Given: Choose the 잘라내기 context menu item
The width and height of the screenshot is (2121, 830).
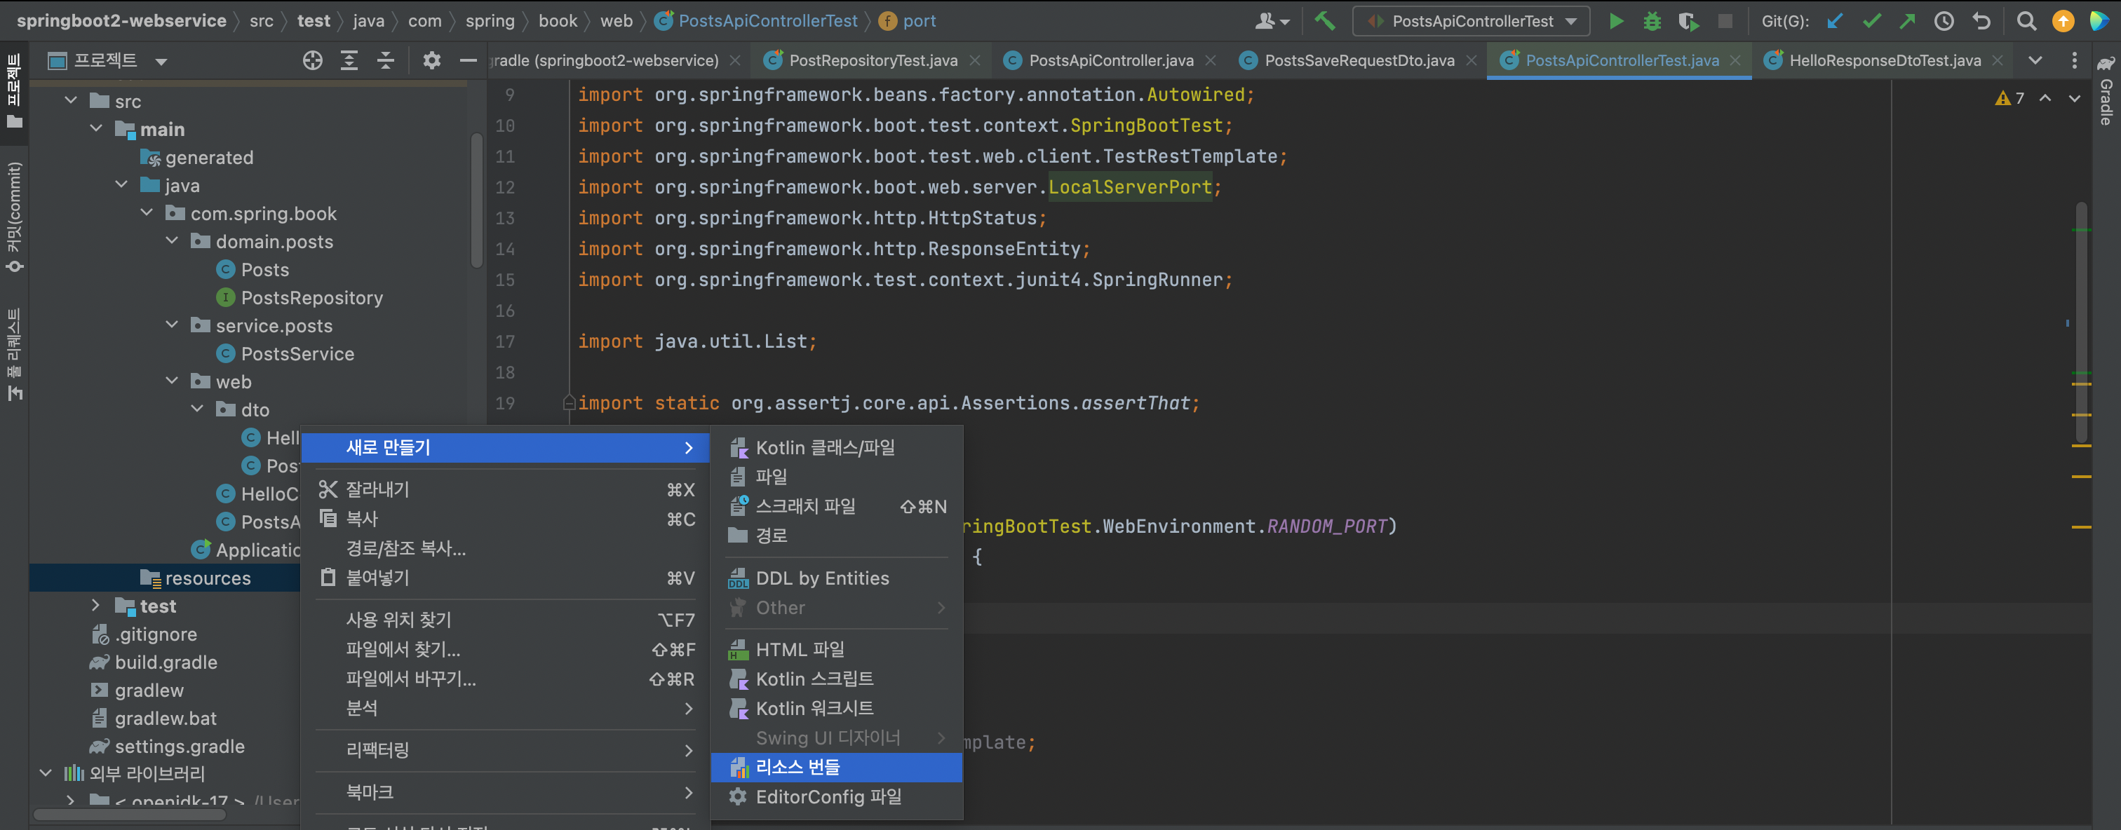Looking at the screenshot, I should coord(506,489).
